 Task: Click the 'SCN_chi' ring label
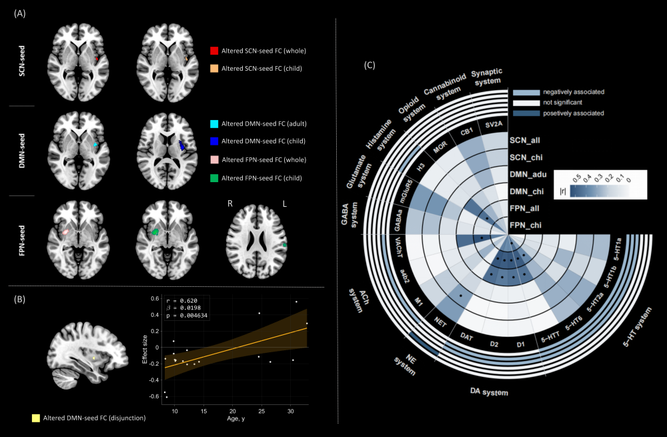(x=526, y=157)
